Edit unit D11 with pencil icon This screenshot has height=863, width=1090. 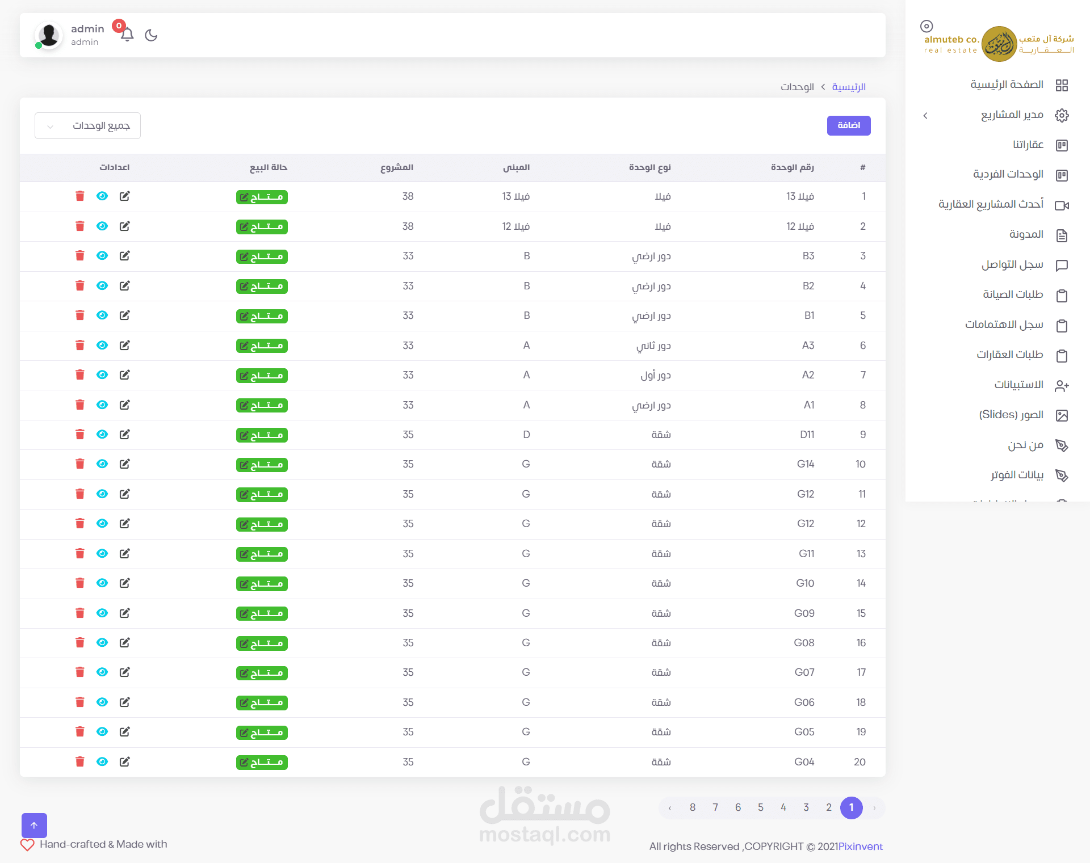point(125,435)
